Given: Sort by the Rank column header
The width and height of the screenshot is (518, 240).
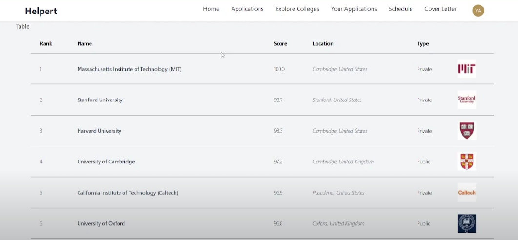Looking at the screenshot, I should click(x=46, y=44).
